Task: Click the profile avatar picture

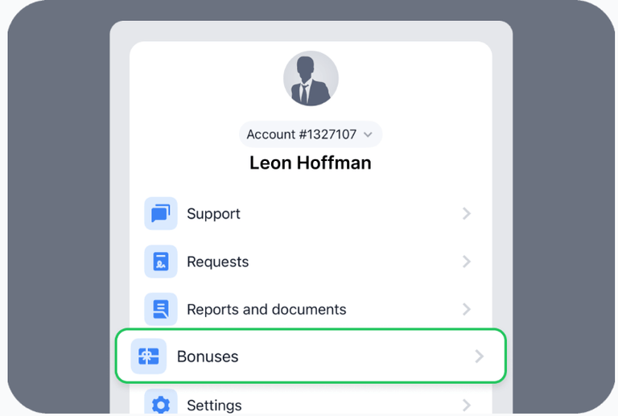Action: coord(311,79)
